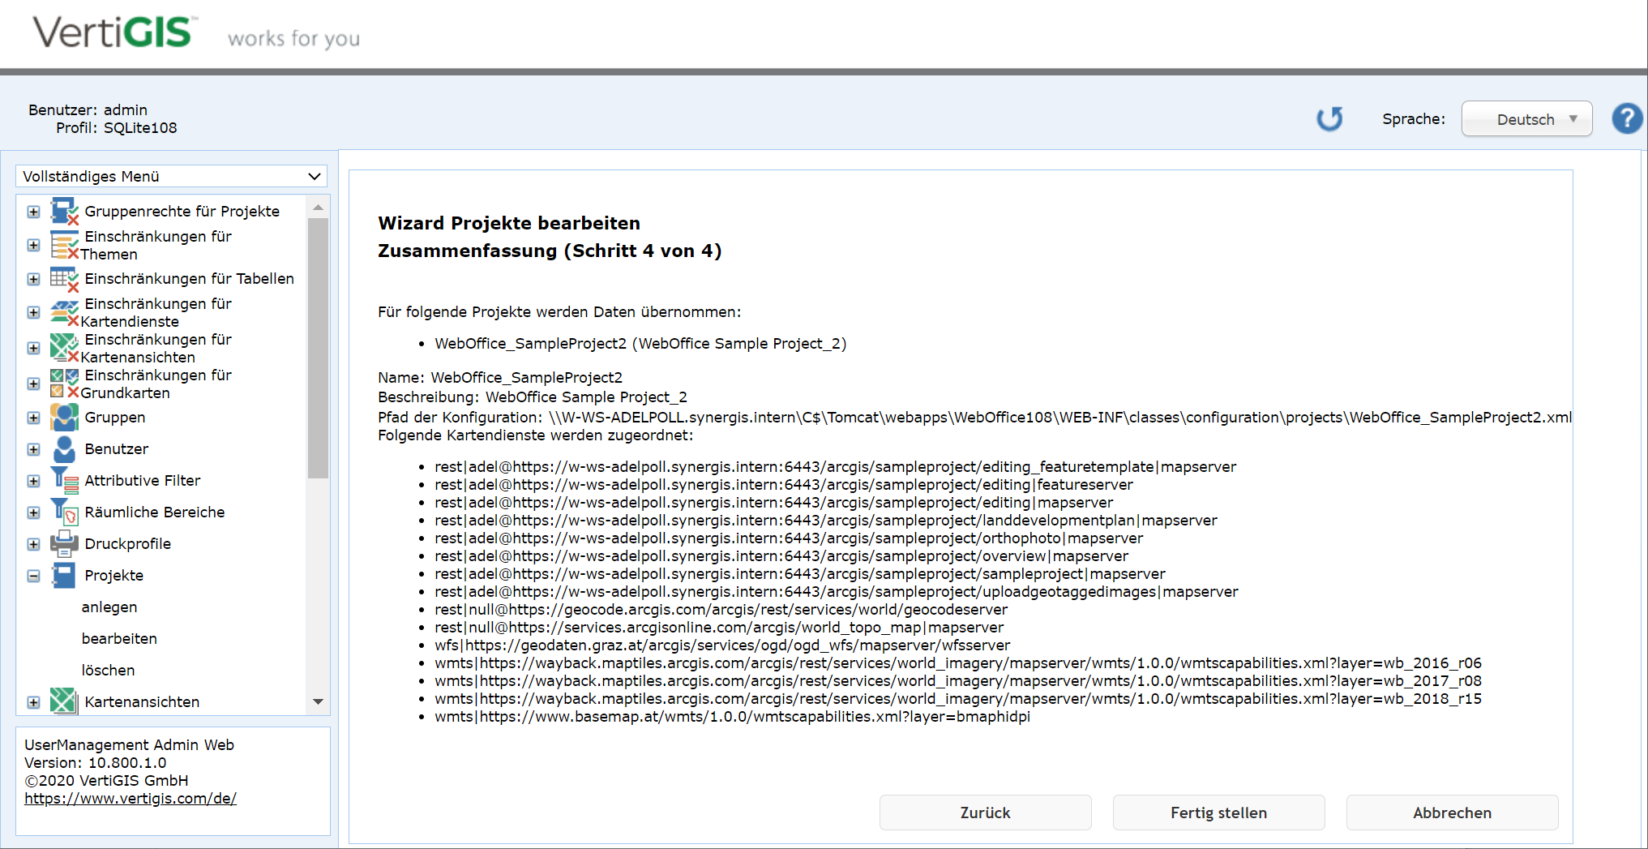Click the Einschränkungen für Themen icon
1648x849 pixels.
click(64, 245)
